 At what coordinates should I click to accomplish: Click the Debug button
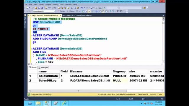[x=71, y=11]
